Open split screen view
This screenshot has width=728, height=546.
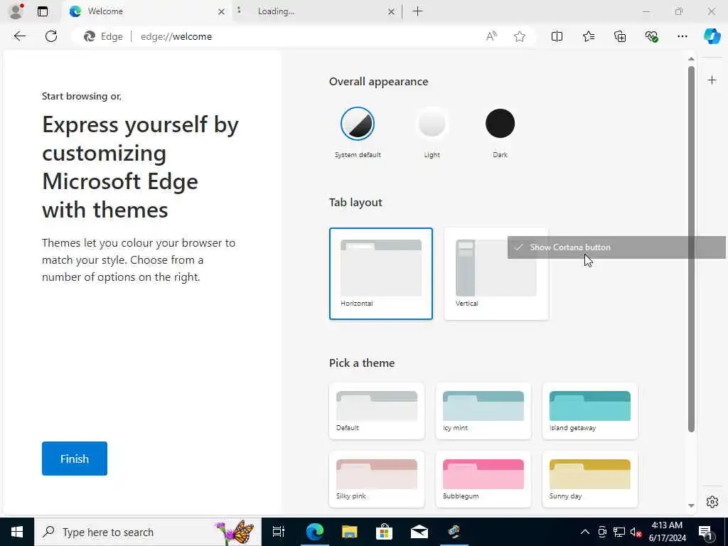click(x=557, y=36)
